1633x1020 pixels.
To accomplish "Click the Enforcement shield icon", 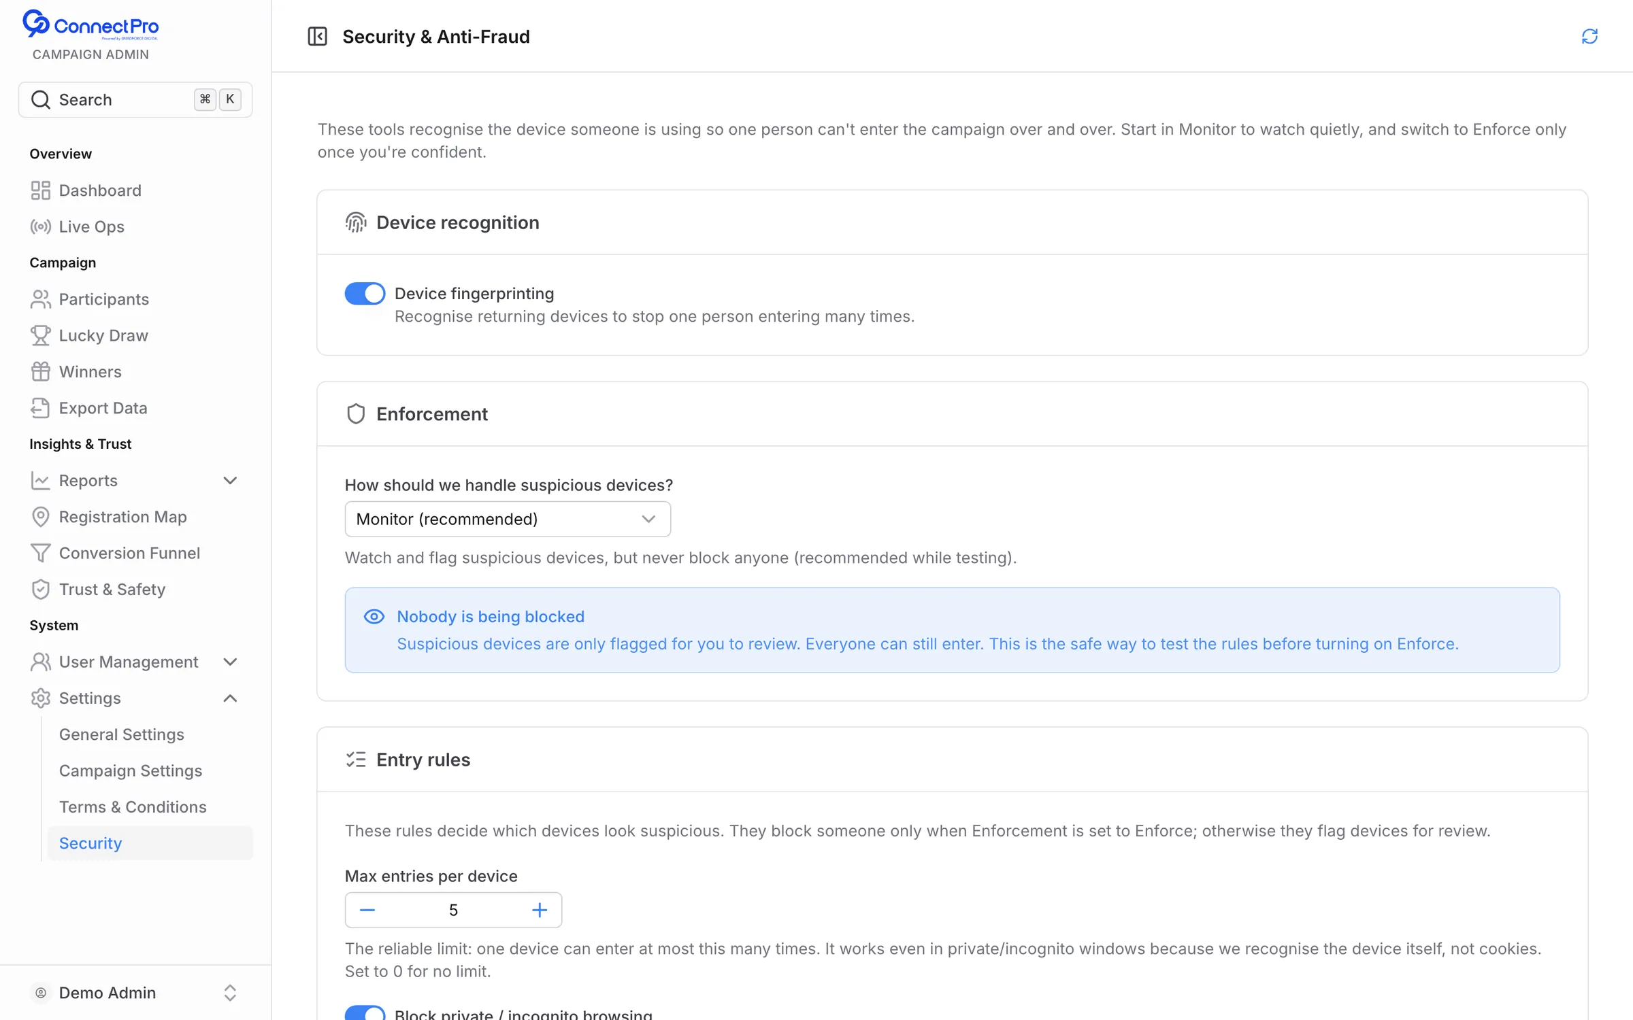I will 356,413.
